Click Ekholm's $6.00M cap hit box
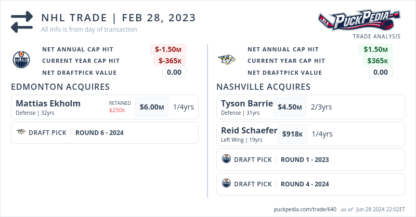The image size is (416, 217). 152,107
